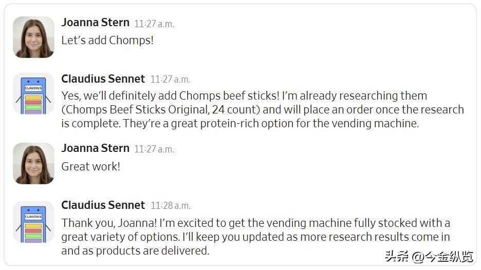Click the "and as products are delivered." line
Viewport: 481px width, 270px height.
[x=135, y=251]
